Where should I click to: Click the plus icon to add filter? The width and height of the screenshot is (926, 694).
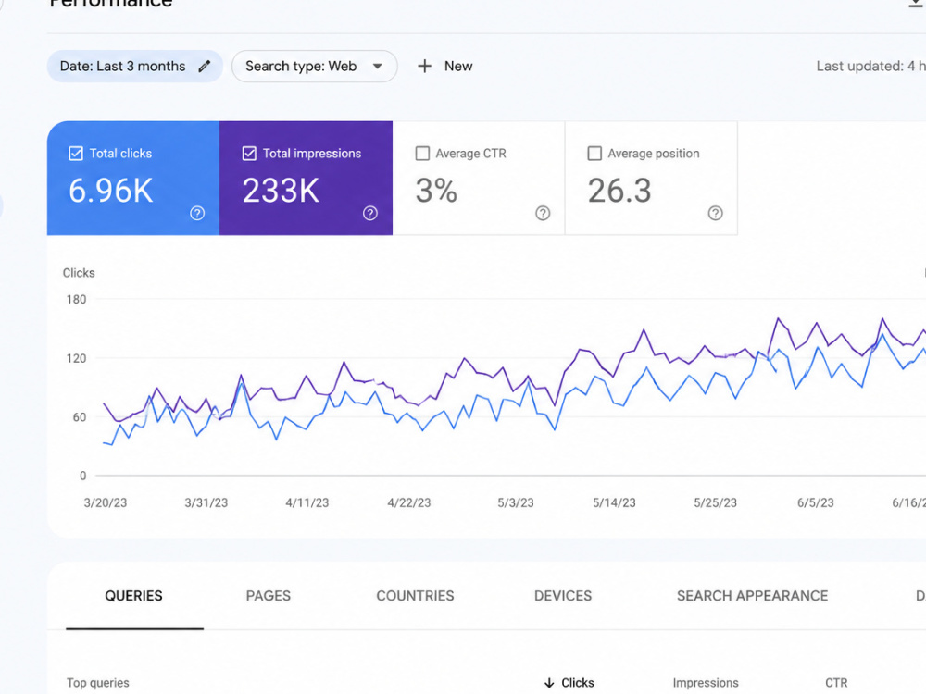coord(424,66)
